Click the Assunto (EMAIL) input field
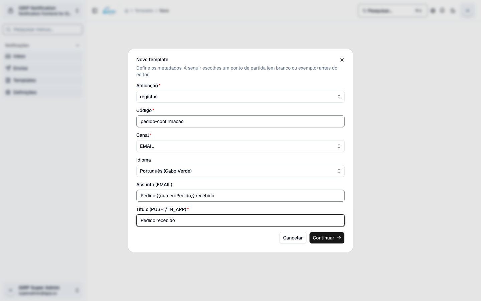 240,196
